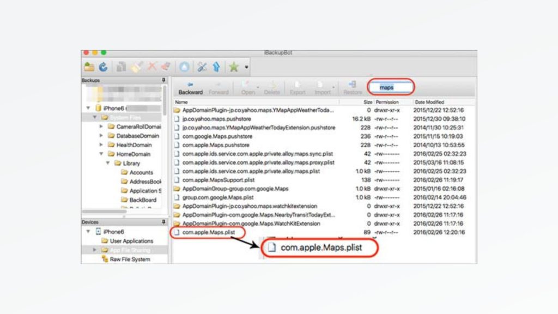Click the Delete toolbar button

point(272,88)
